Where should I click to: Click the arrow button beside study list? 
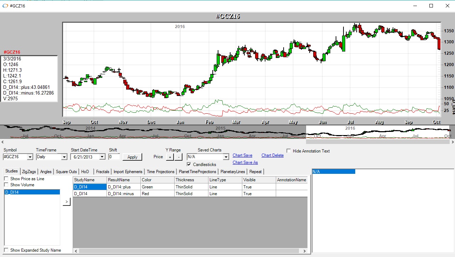(67, 202)
